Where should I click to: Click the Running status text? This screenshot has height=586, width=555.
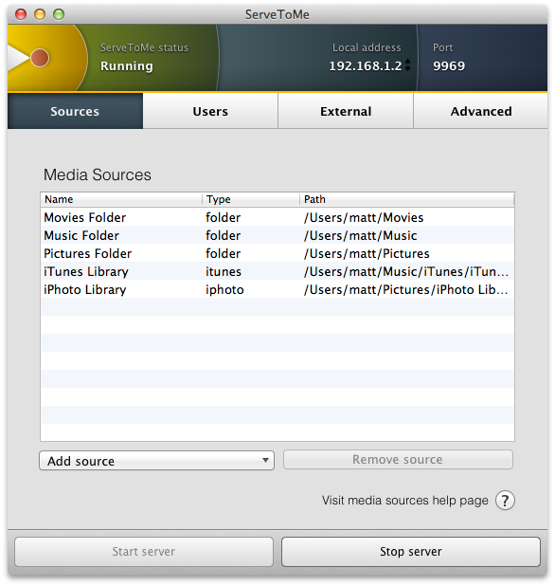pyautogui.click(x=127, y=66)
